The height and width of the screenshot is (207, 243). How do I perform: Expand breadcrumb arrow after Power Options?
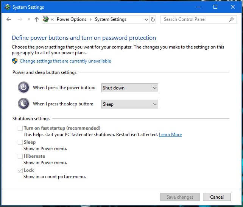click(x=91, y=20)
